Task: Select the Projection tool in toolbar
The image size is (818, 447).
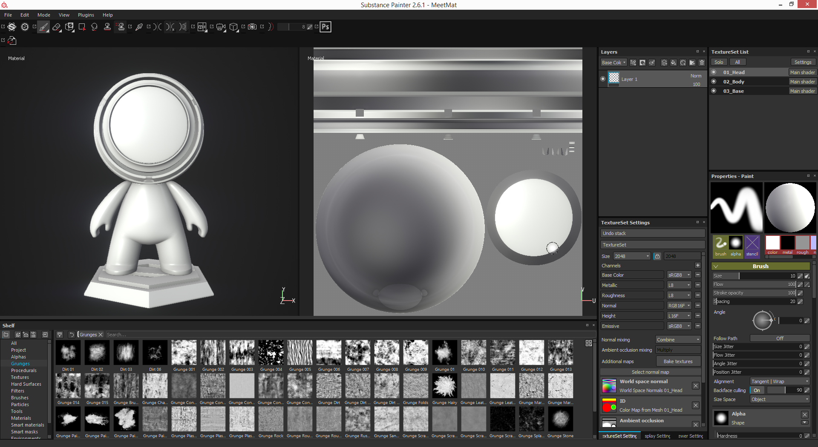Action: (x=69, y=27)
